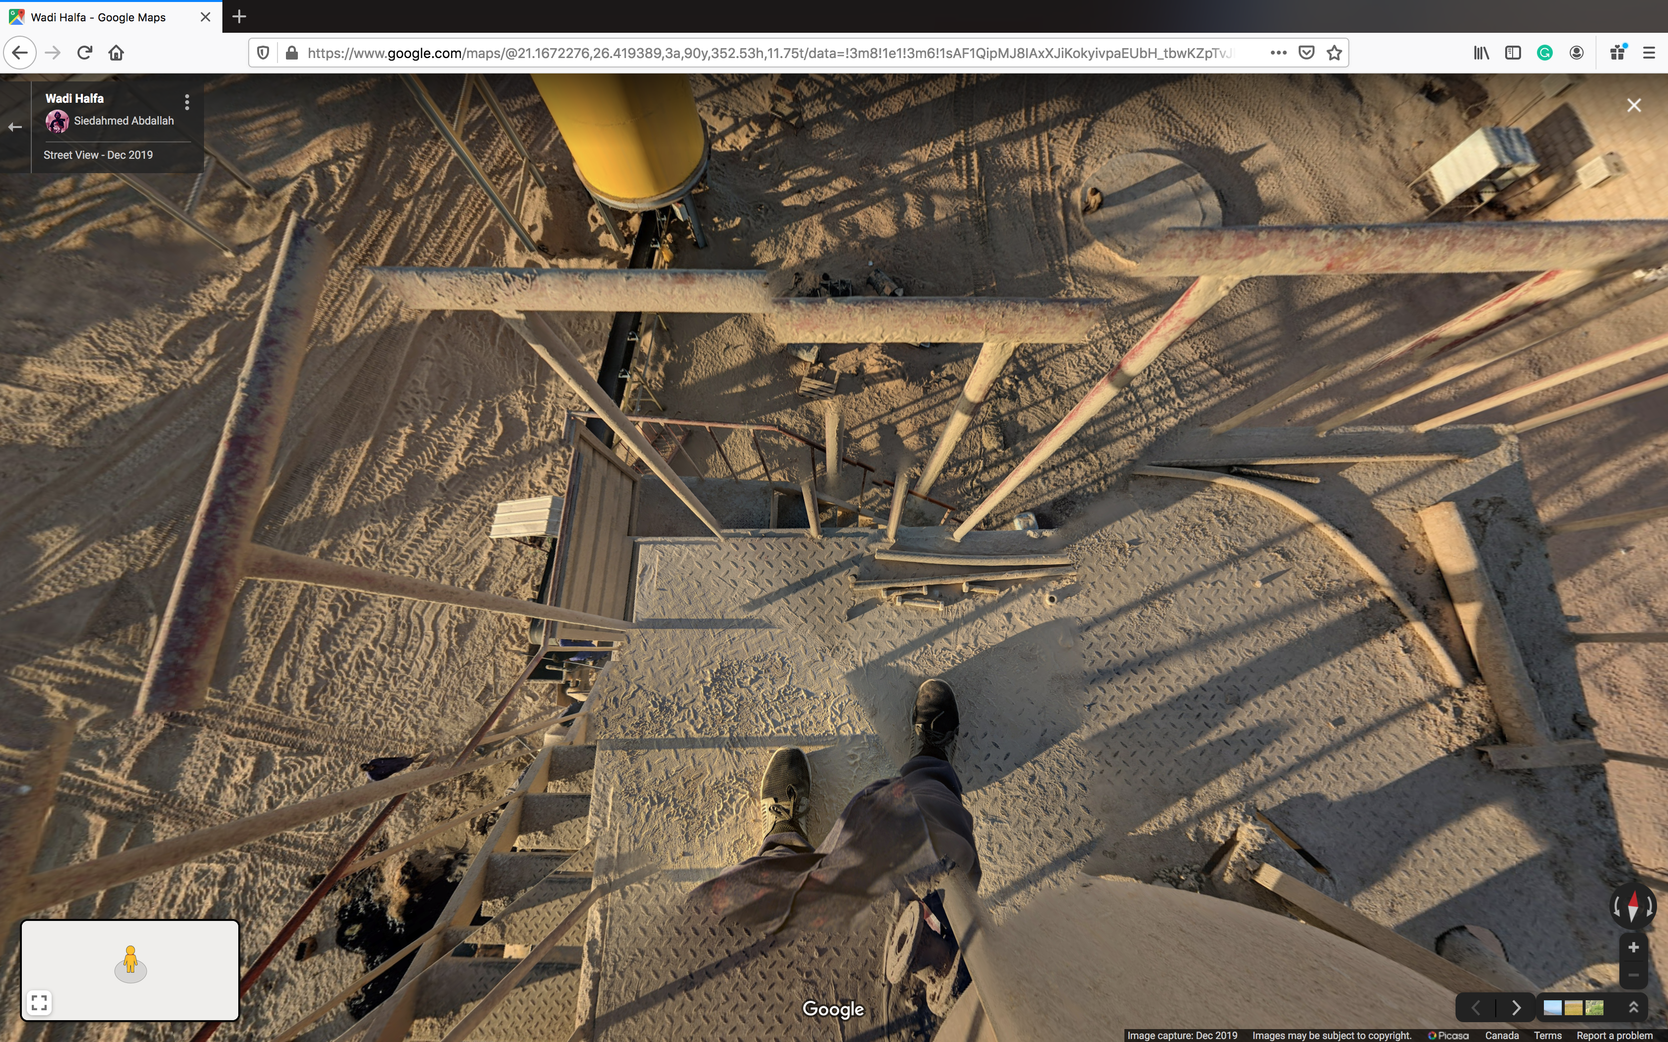Zoom in with the plus button

coord(1633,948)
